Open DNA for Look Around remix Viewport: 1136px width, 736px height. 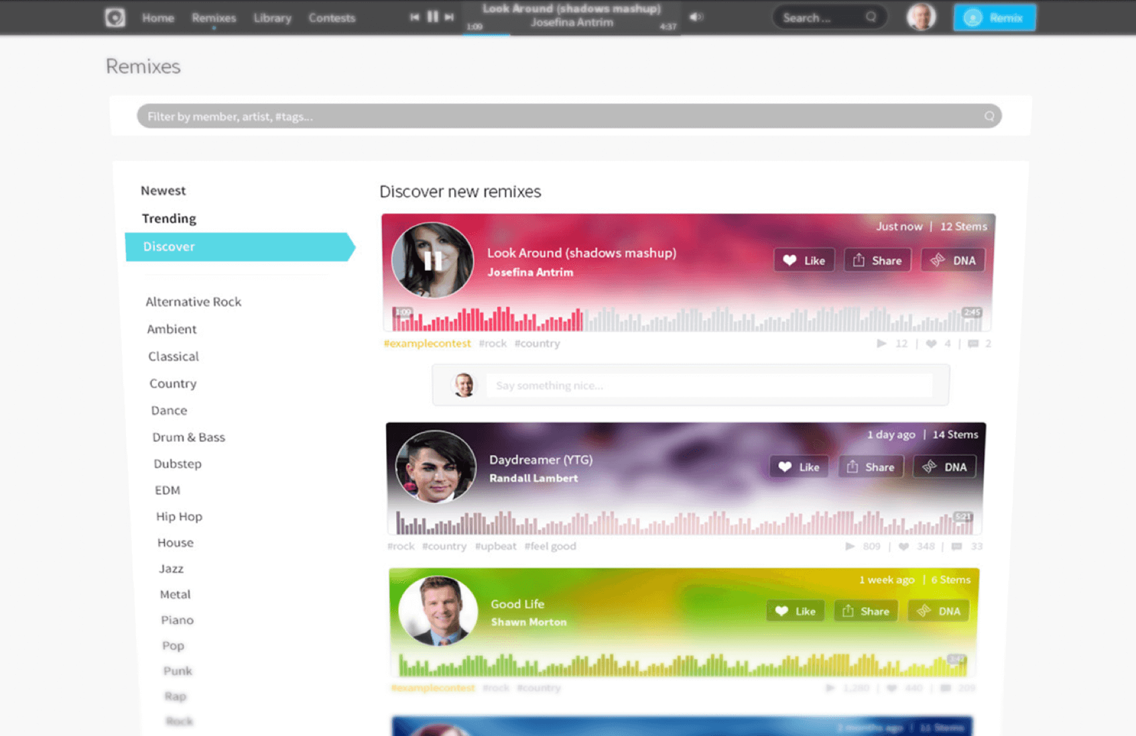pyautogui.click(x=953, y=261)
